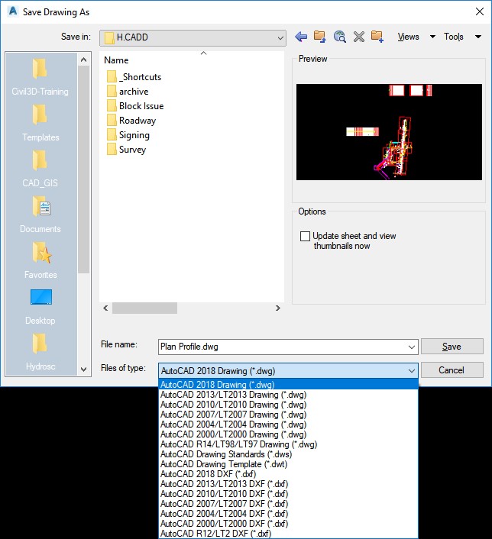Choose AutoCAD 2000/LT2000 Drawing (*.dwg)
The width and height of the screenshot is (492, 539).
(x=288, y=434)
